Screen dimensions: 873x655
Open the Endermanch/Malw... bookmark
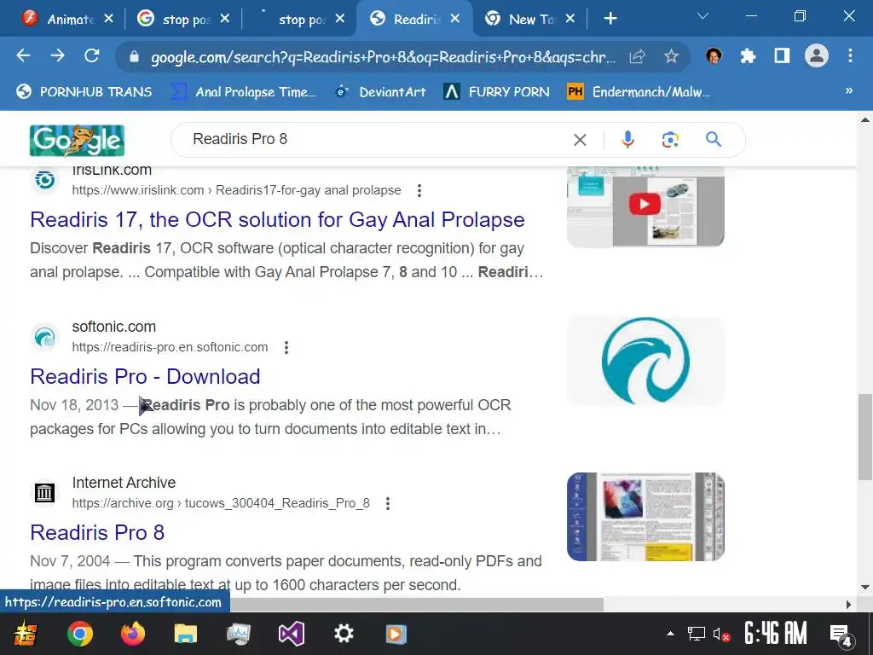[x=639, y=91]
